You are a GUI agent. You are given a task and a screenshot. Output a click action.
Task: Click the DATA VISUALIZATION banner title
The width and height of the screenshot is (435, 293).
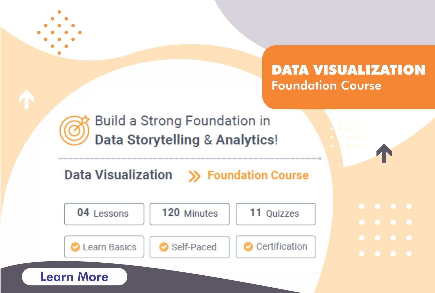click(x=348, y=70)
